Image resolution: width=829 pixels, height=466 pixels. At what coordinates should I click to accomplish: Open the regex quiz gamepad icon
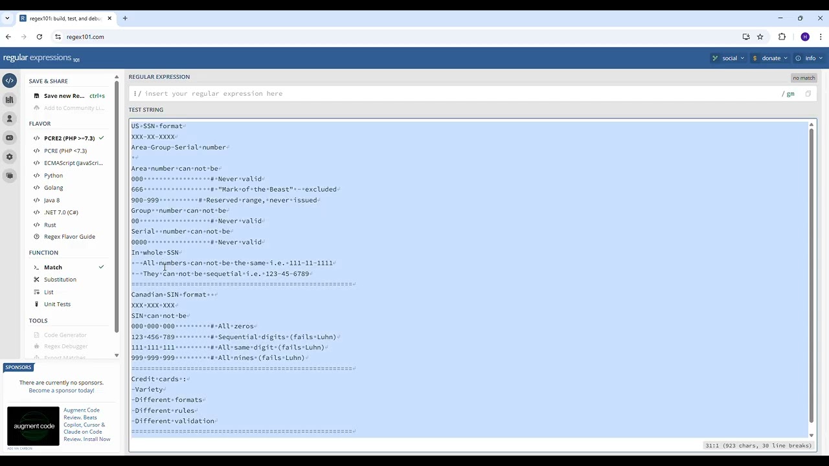[x=9, y=138]
